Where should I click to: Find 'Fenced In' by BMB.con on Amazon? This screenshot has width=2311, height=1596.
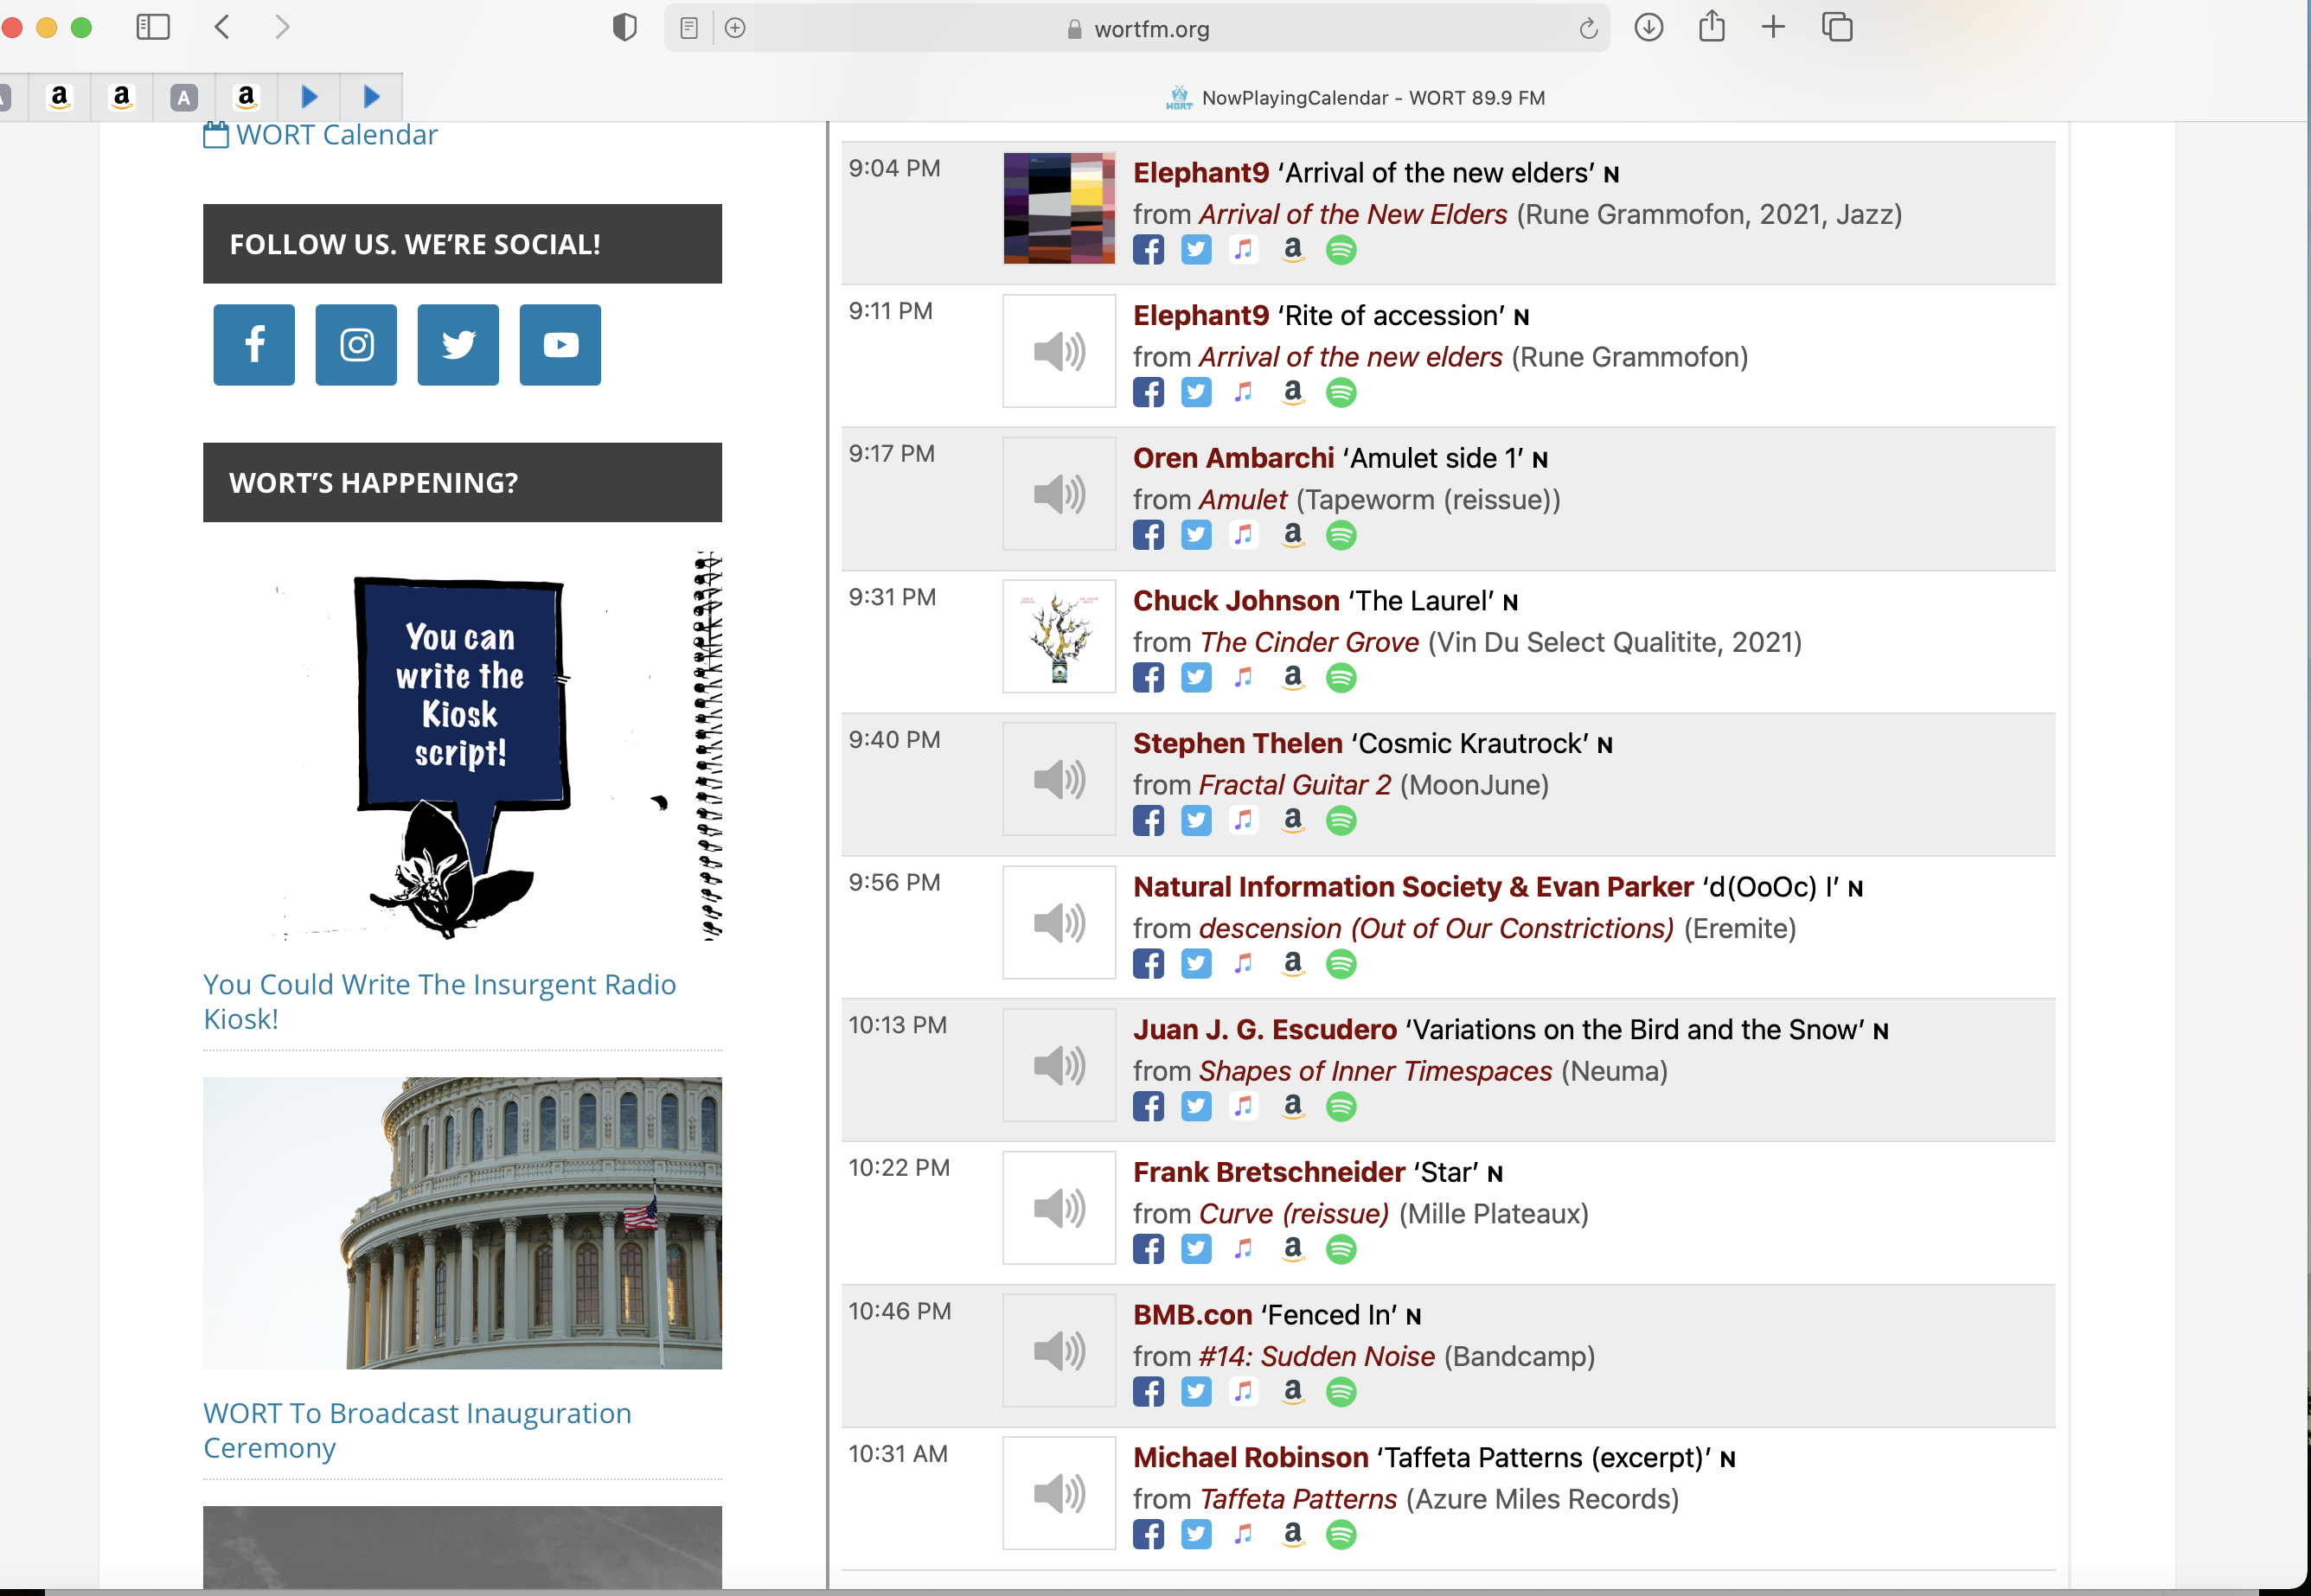pos(1292,1392)
